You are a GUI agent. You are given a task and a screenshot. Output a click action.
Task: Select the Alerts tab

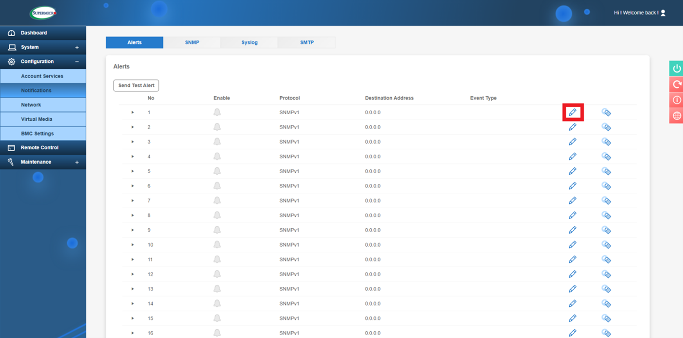pyautogui.click(x=135, y=42)
